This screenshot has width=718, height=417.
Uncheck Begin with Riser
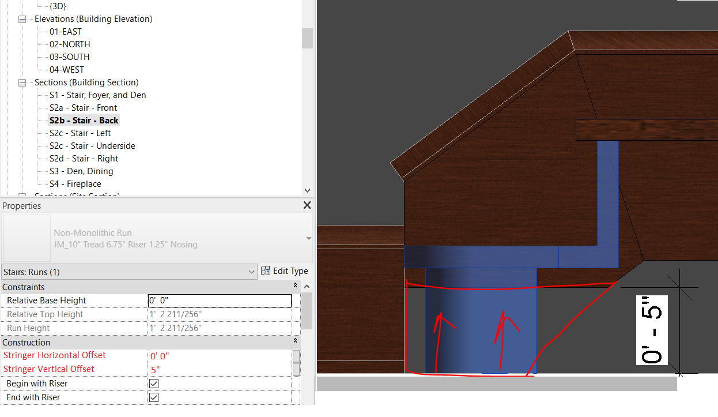tap(154, 383)
